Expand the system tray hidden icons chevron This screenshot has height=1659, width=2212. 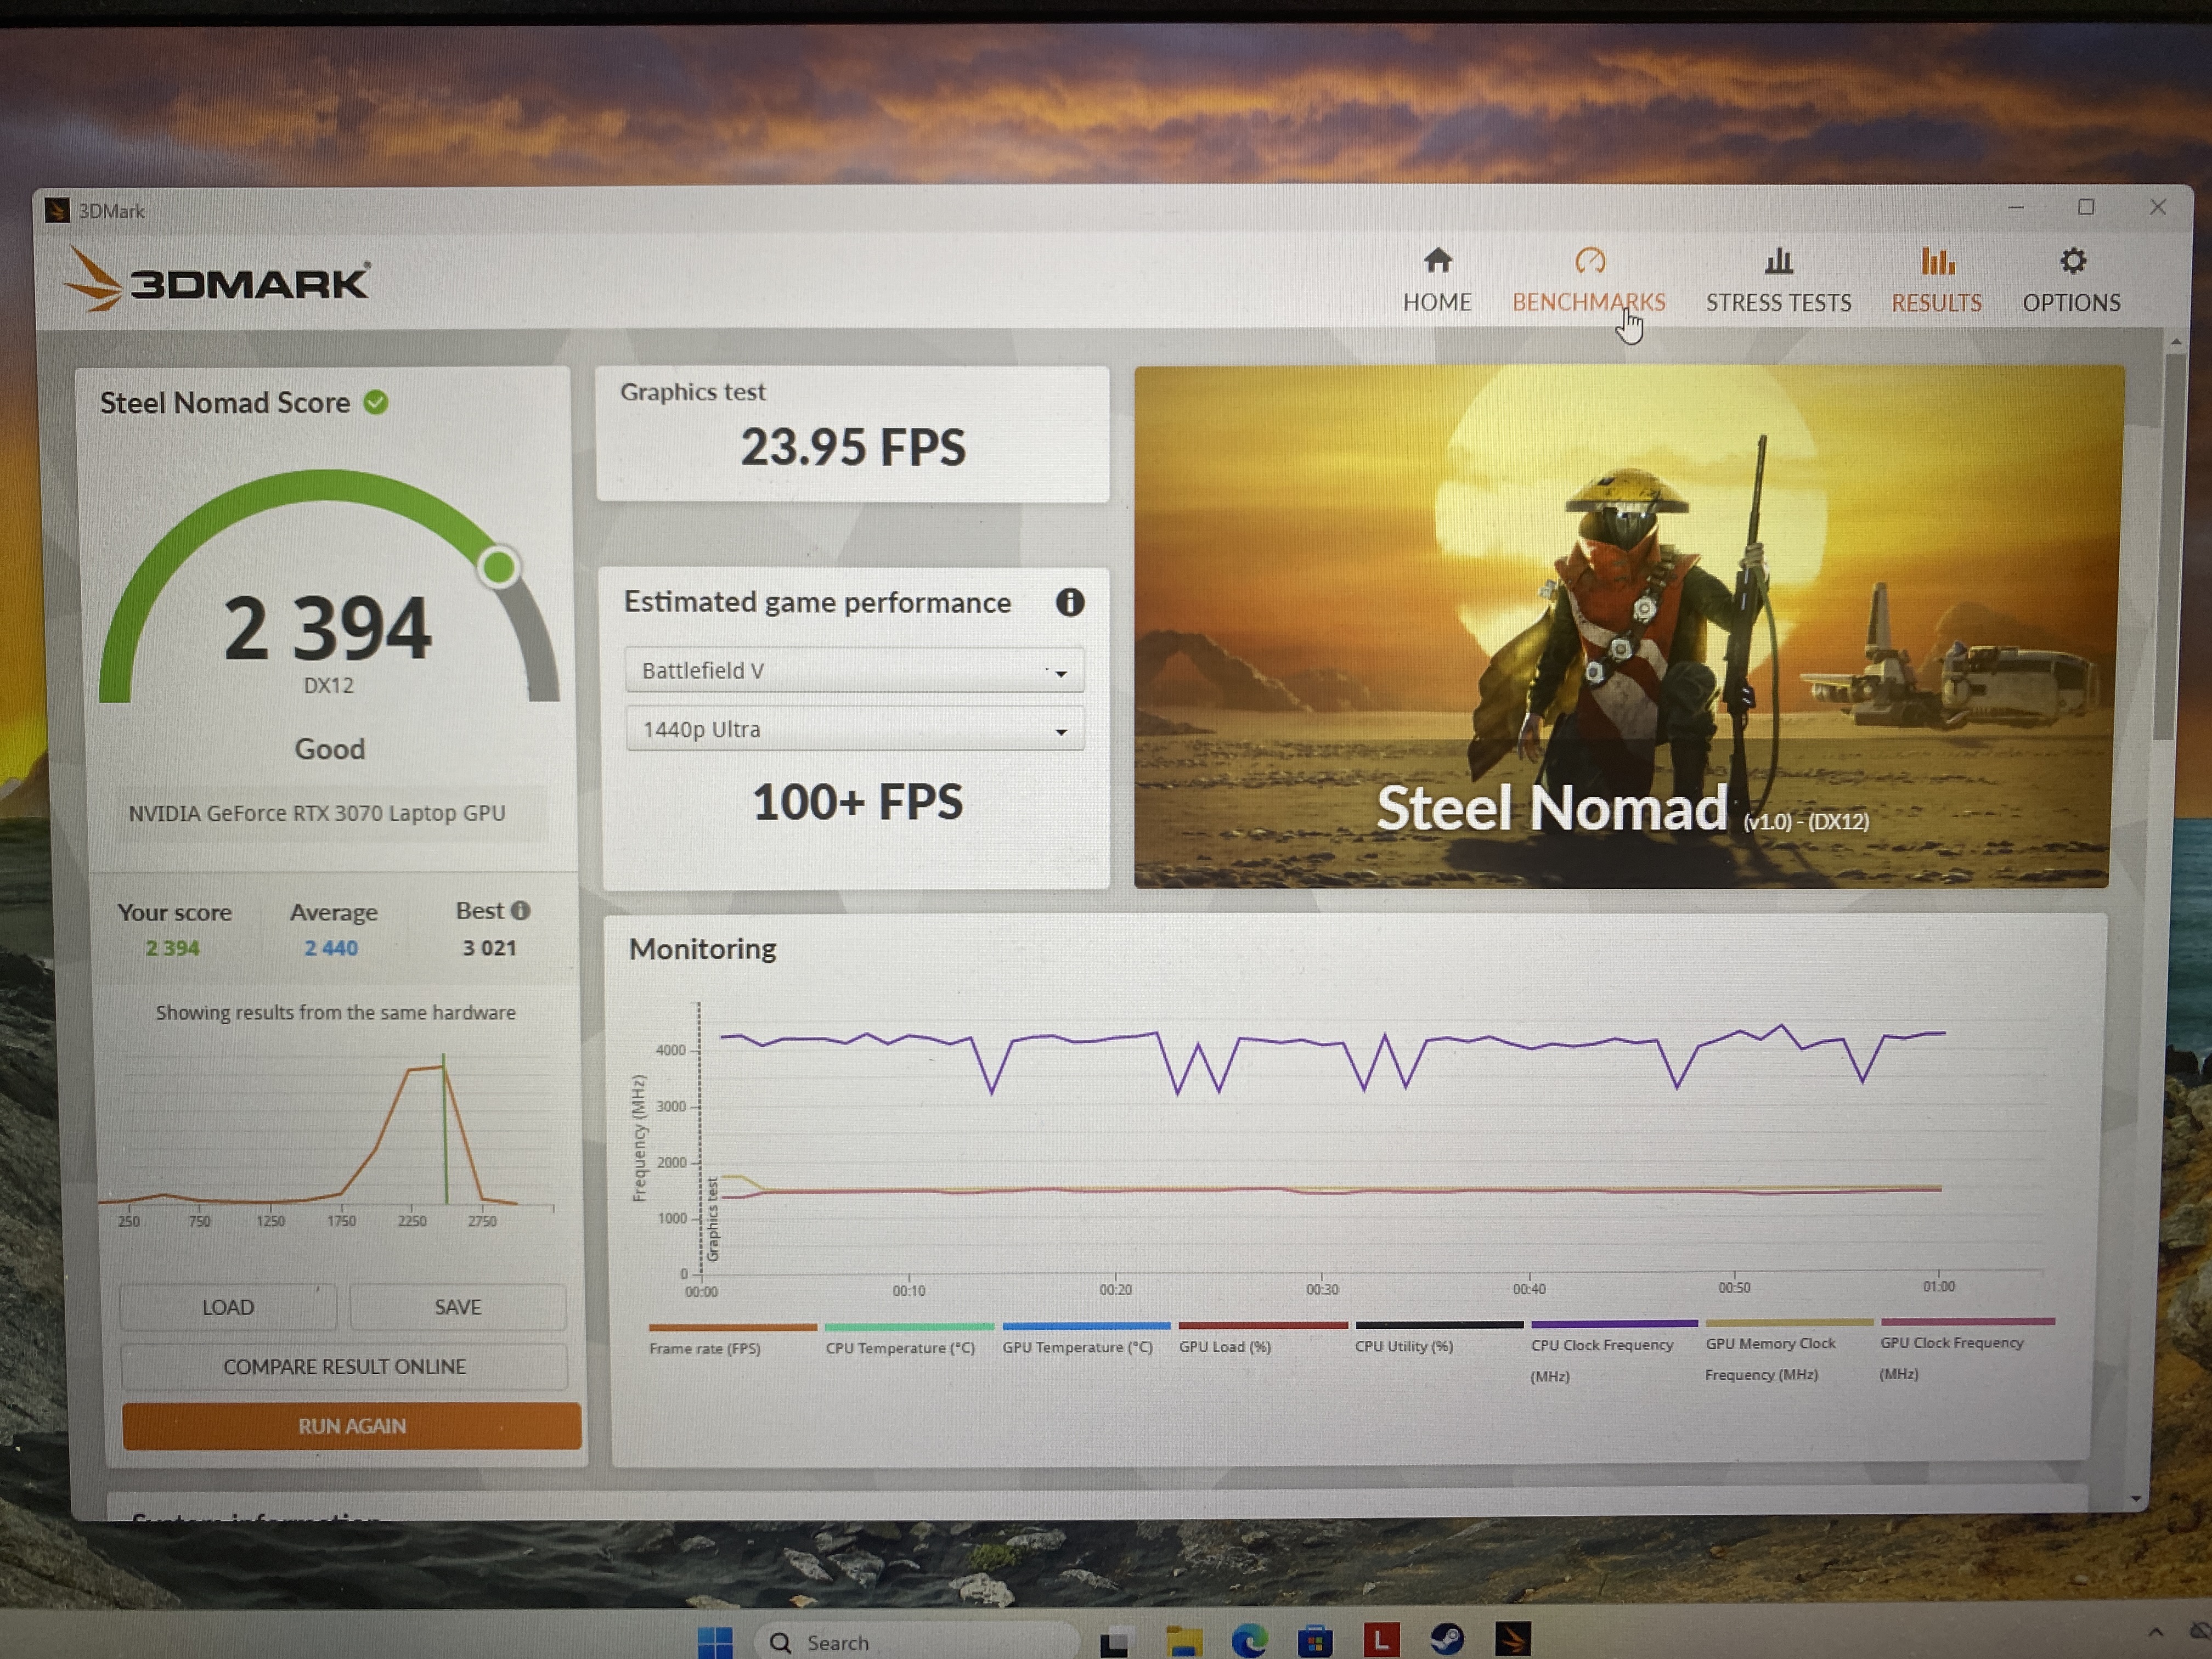coord(2155,1632)
